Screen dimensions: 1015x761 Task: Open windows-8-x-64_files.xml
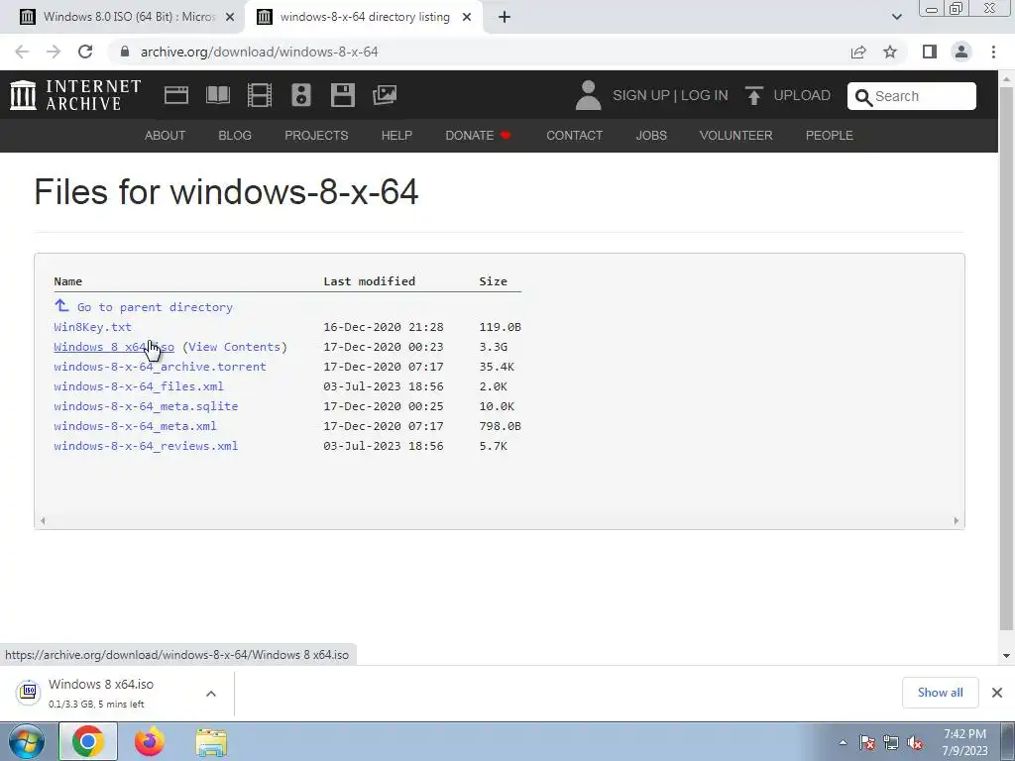click(139, 386)
